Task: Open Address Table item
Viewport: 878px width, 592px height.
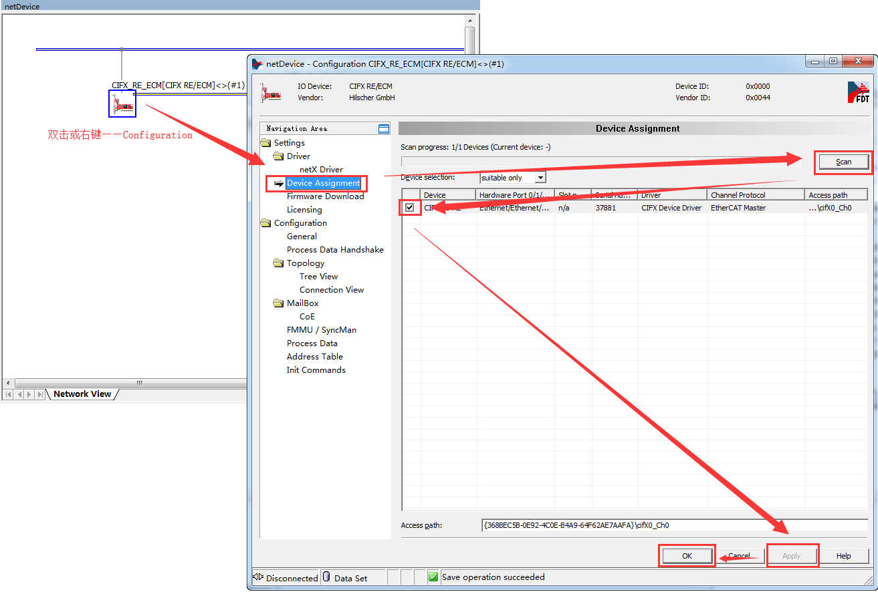Action: 315,356
